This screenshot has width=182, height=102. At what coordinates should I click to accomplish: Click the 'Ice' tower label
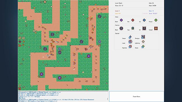tap(140, 22)
